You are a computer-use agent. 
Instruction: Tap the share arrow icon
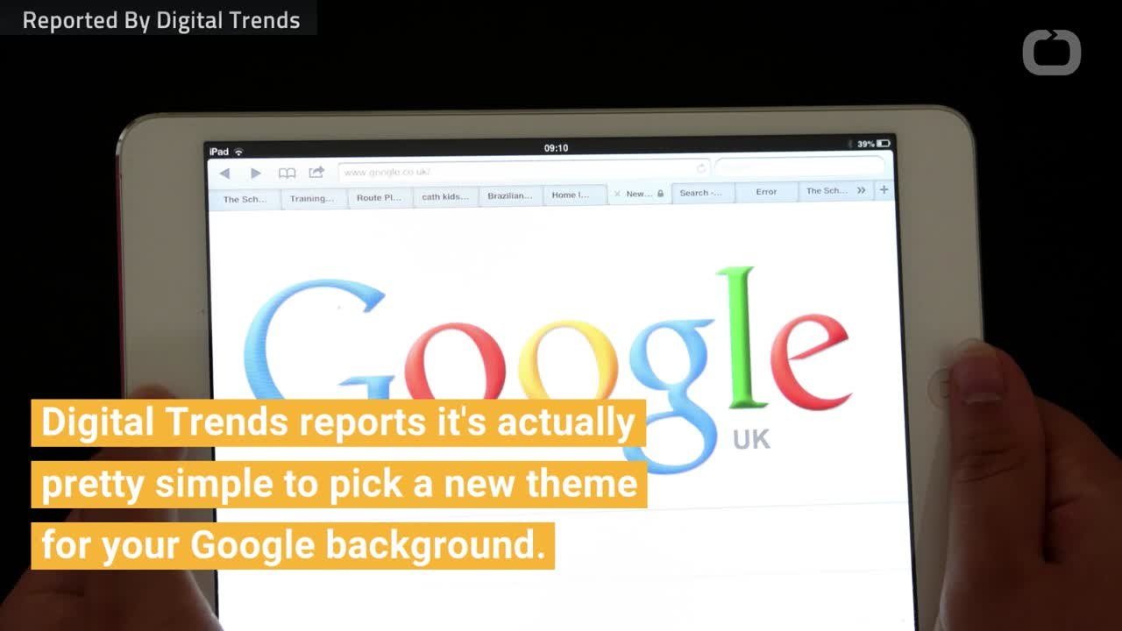pos(316,173)
